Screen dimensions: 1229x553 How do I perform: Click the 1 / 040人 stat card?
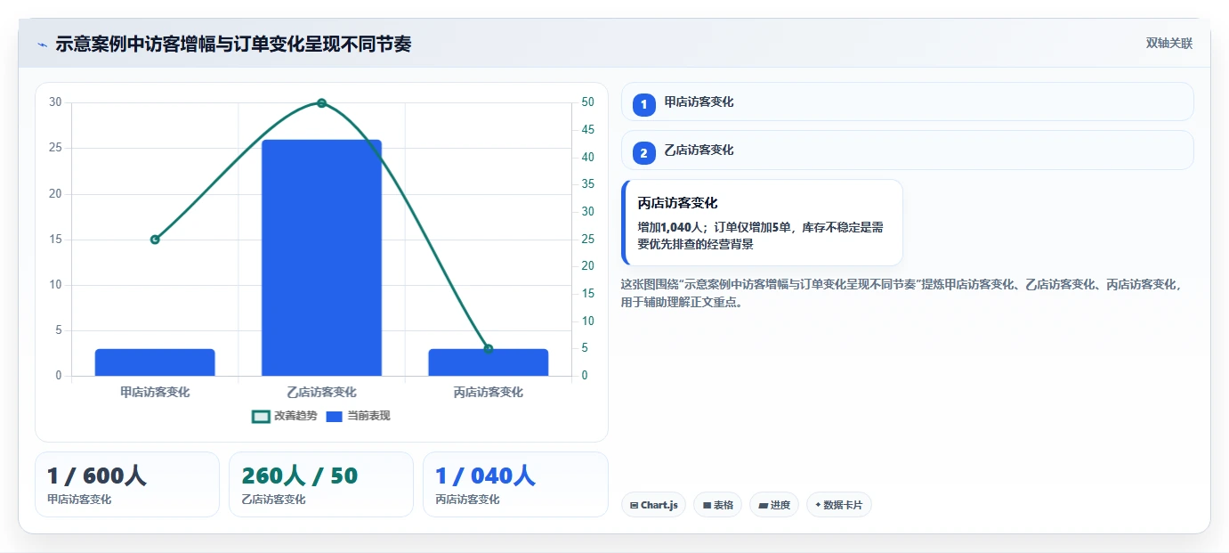(x=515, y=484)
